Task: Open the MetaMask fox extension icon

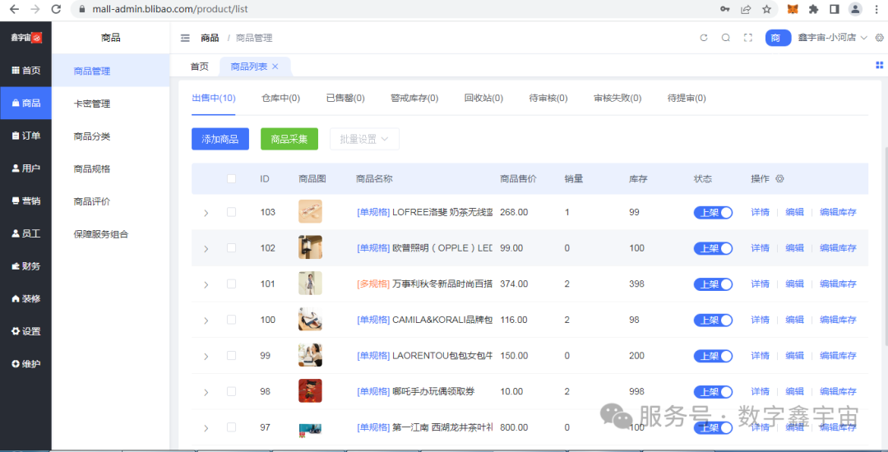Action: (x=793, y=9)
